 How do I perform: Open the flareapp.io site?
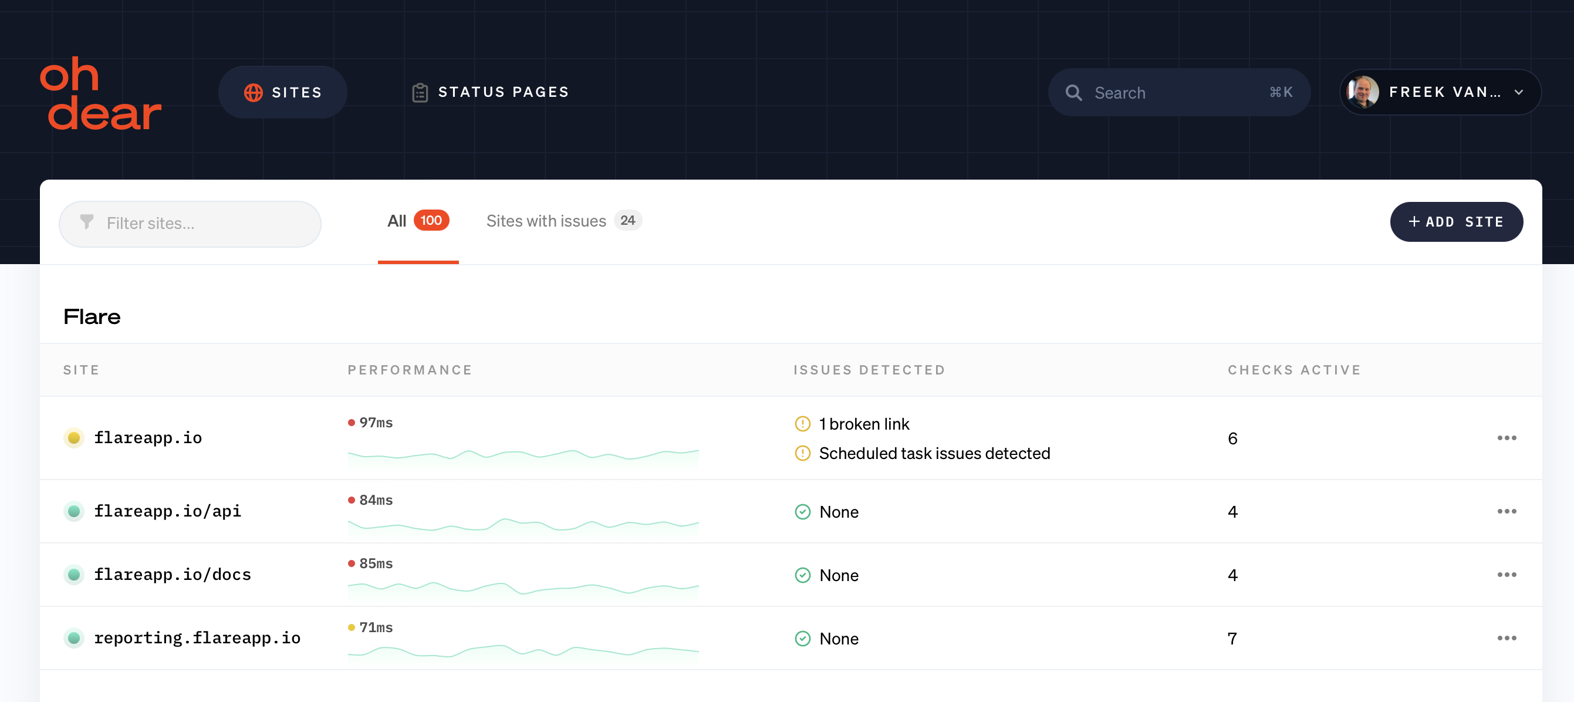148,437
